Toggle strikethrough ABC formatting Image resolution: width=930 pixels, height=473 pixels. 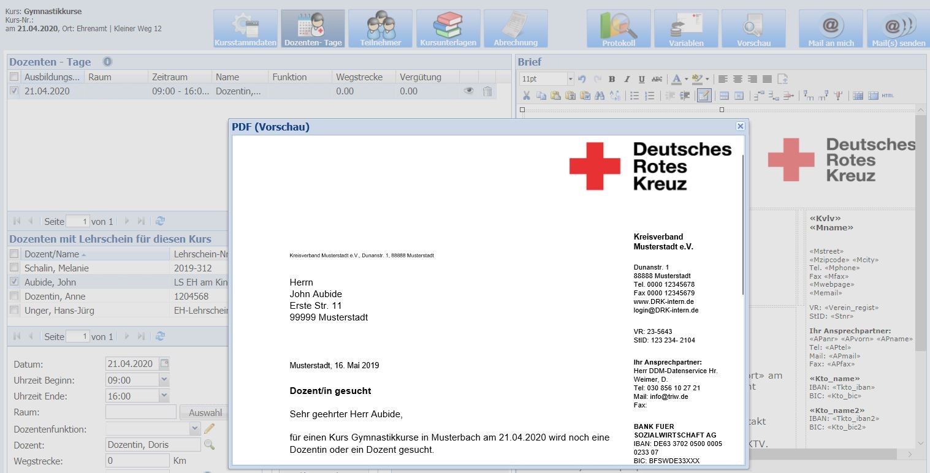coord(657,79)
